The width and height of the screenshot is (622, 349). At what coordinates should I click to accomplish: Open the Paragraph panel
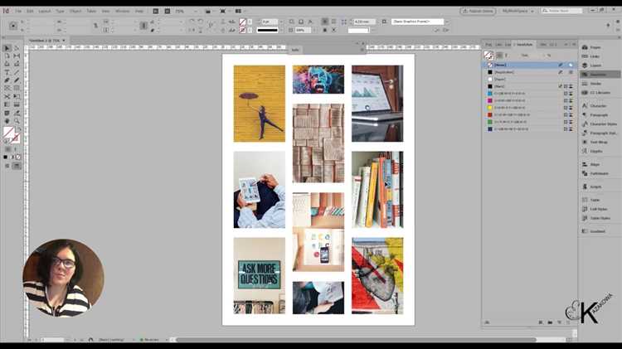(599, 115)
